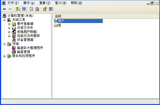Click the 性能日志和警报 chart icon

point(14,36)
